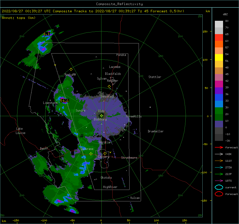Click the light gray 70-80 dBZ swatch

(219, 24)
